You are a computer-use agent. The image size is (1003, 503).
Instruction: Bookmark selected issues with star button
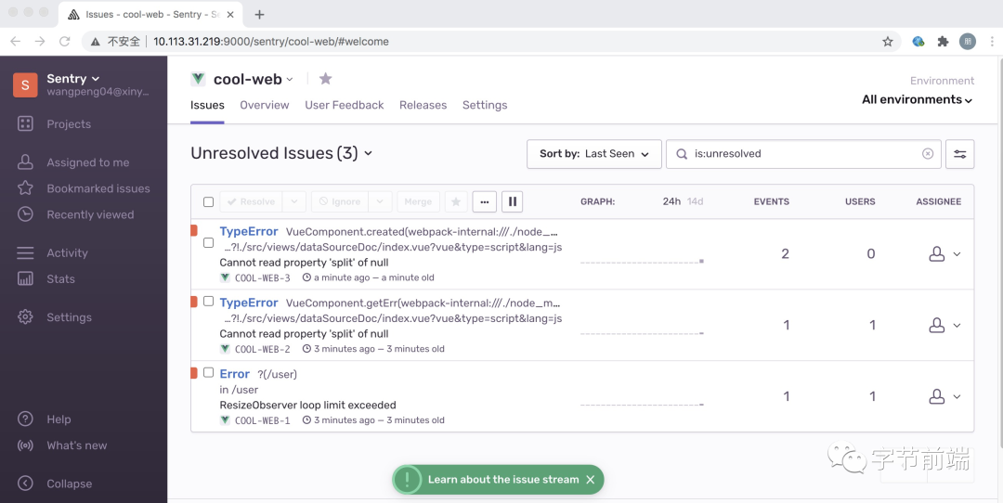click(x=455, y=201)
